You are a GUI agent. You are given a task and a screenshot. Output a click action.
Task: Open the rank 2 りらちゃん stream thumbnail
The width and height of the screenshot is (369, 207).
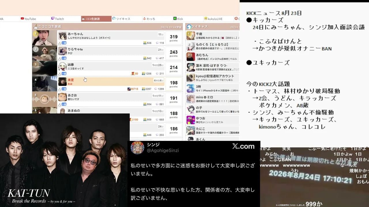45,53
